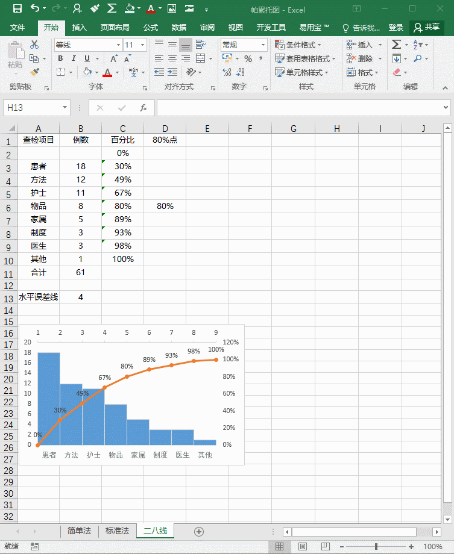Screen dimensions: 454x554
Task: Click the Copy icon in the clipboard group
Action: pyautogui.click(x=34, y=58)
